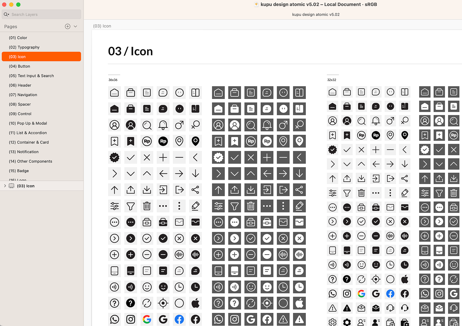Select female symbol icon in 32x32 light set
Screen dimensions: 462x326
point(405,121)
